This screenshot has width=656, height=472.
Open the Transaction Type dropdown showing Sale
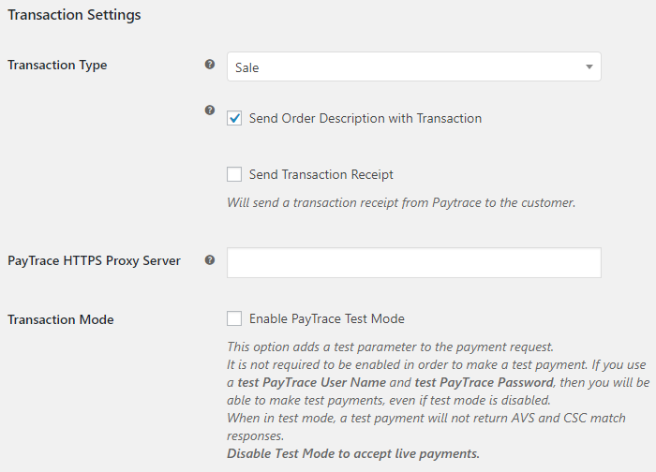point(403,66)
